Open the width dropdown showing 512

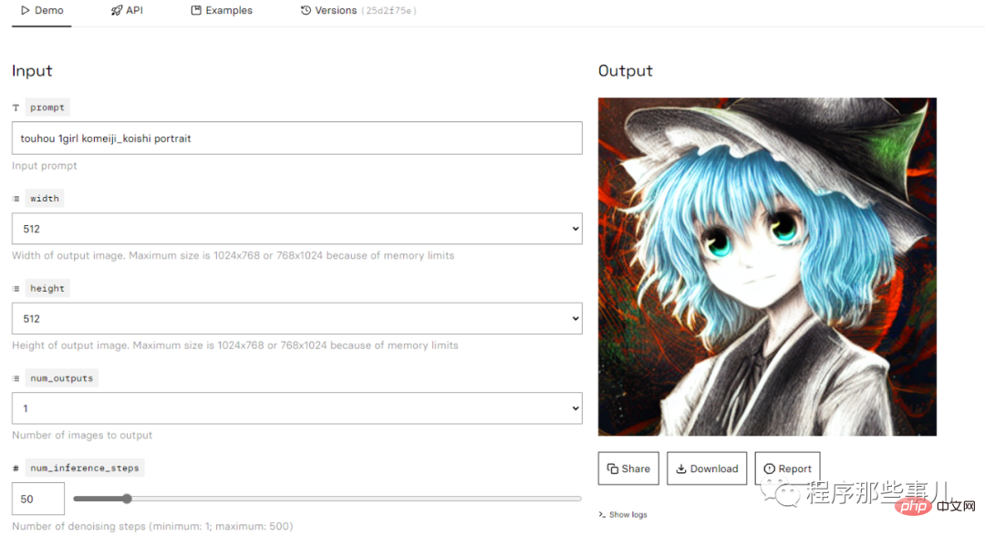pos(297,229)
